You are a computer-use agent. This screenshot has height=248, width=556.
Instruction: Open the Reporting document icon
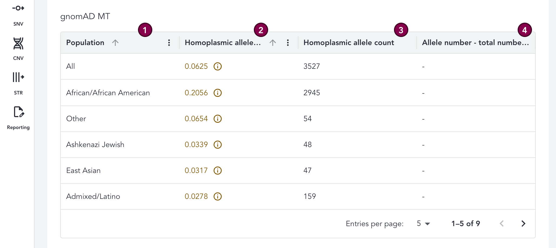(x=18, y=112)
